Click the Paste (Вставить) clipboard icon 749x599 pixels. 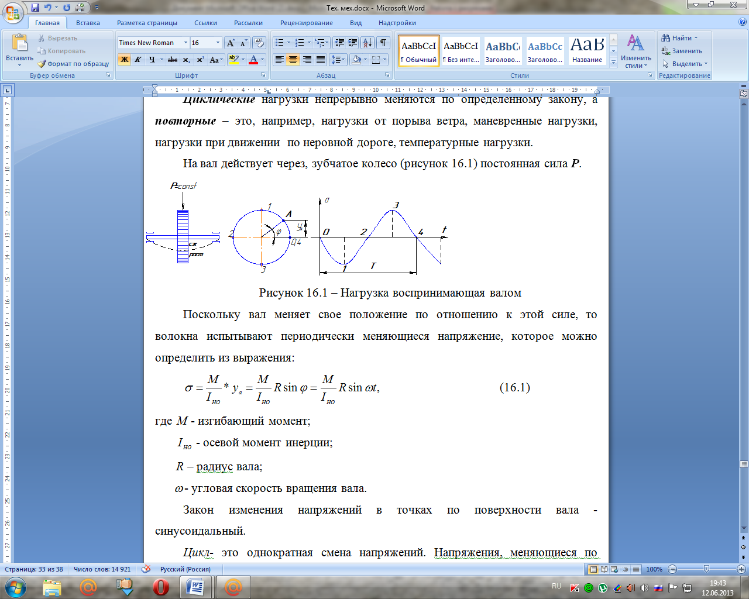click(x=19, y=43)
